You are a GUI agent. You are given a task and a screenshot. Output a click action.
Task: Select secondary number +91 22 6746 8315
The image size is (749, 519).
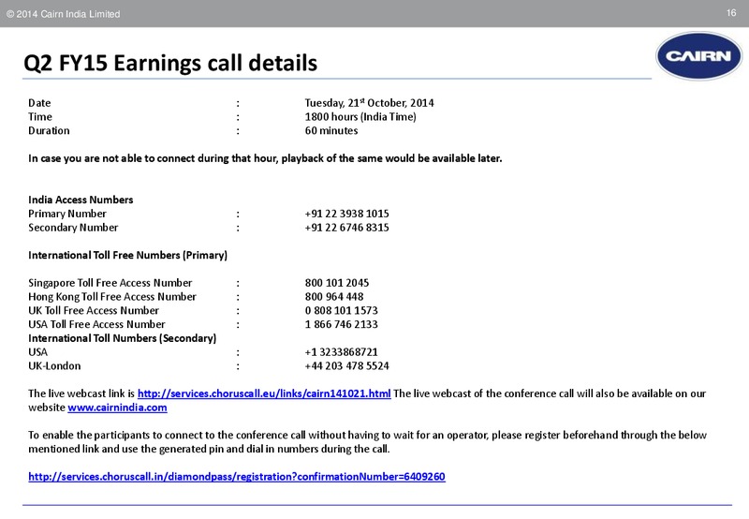tap(346, 228)
